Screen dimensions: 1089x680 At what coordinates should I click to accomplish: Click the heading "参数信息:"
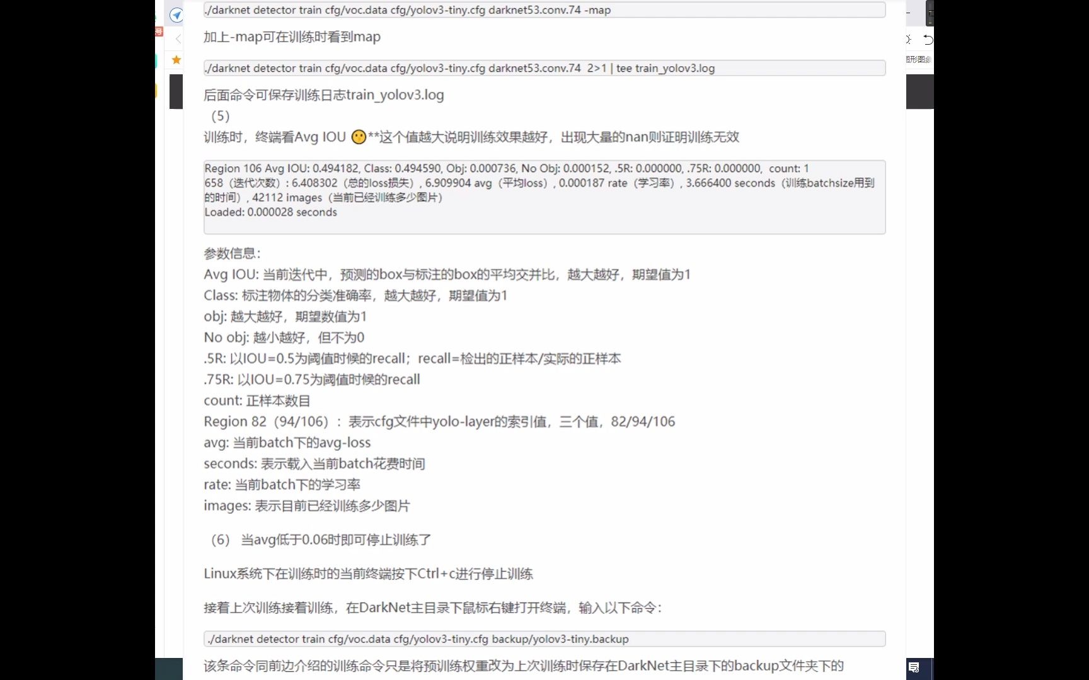(x=232, y=253)
